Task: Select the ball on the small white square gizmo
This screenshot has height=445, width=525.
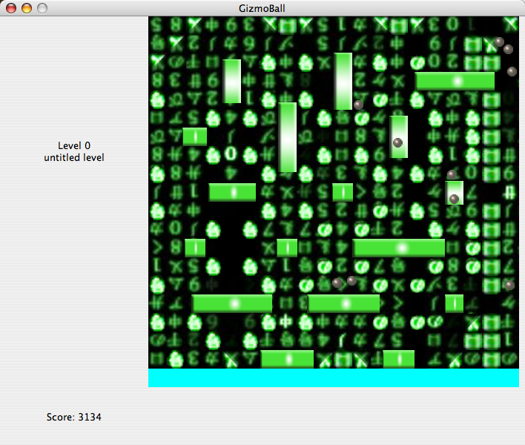Action: click(x=454, y=199)
